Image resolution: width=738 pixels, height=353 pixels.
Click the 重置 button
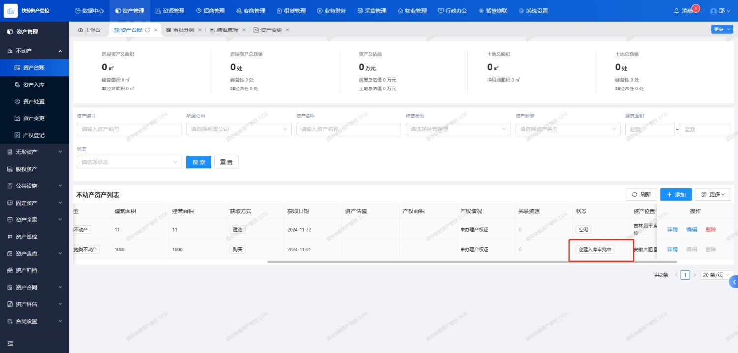click(226, 162)
